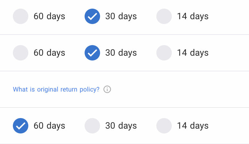
Task: Click '14 days' text label below the policy link
Action: point(193,126)
